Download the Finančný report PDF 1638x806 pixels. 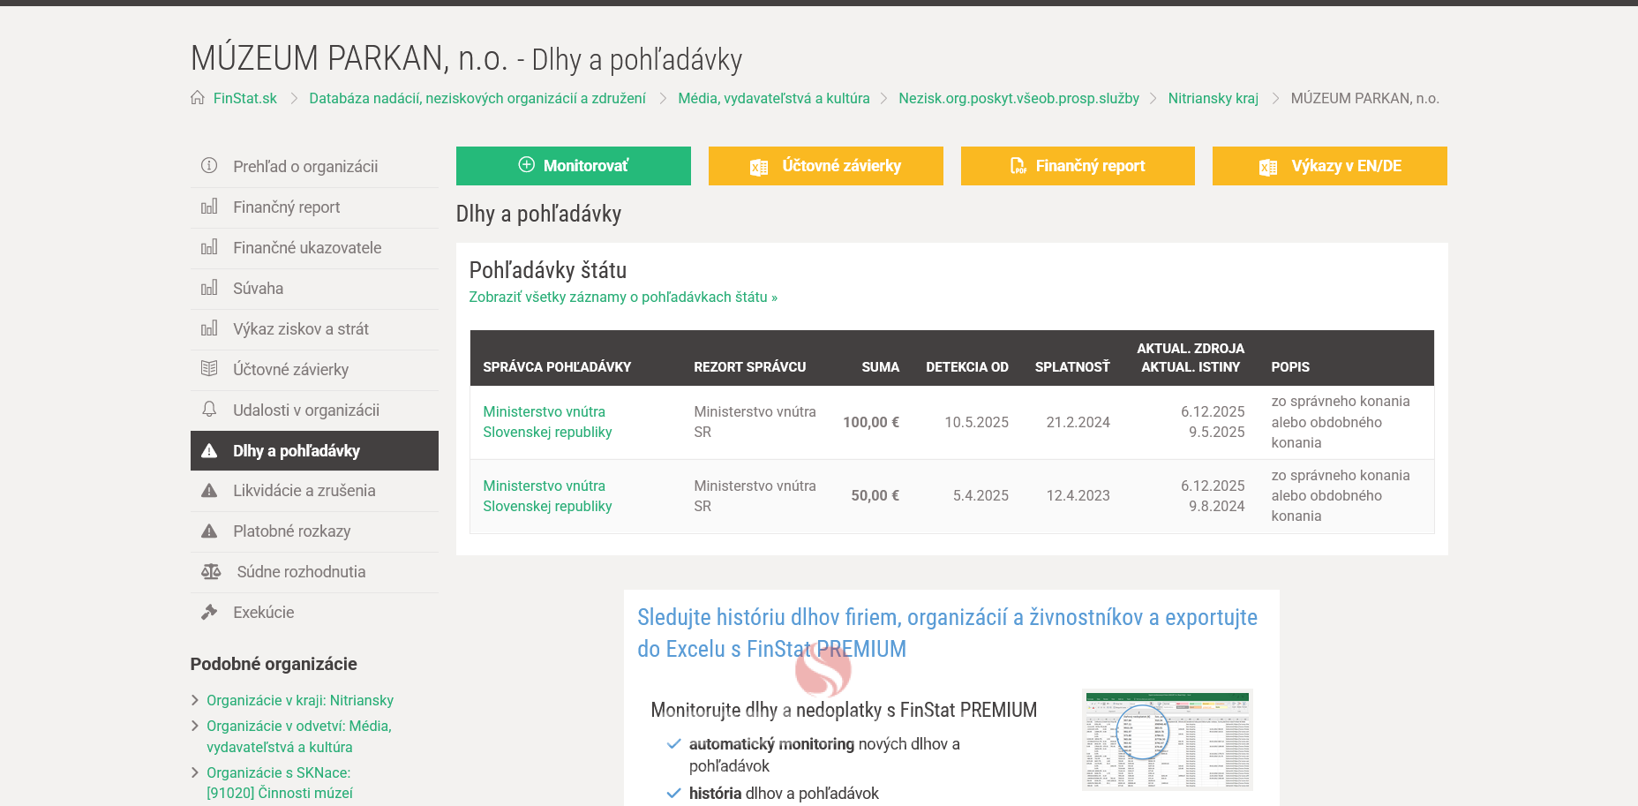(1077, 166)
